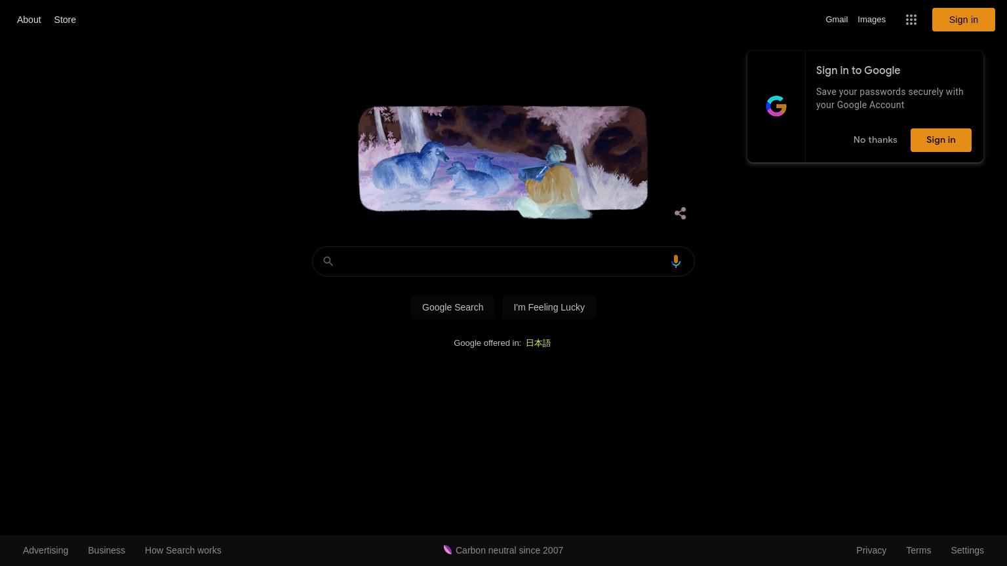1007x566 pixels.
Task: Open the Settings footer menu
Action: (967, 550)
